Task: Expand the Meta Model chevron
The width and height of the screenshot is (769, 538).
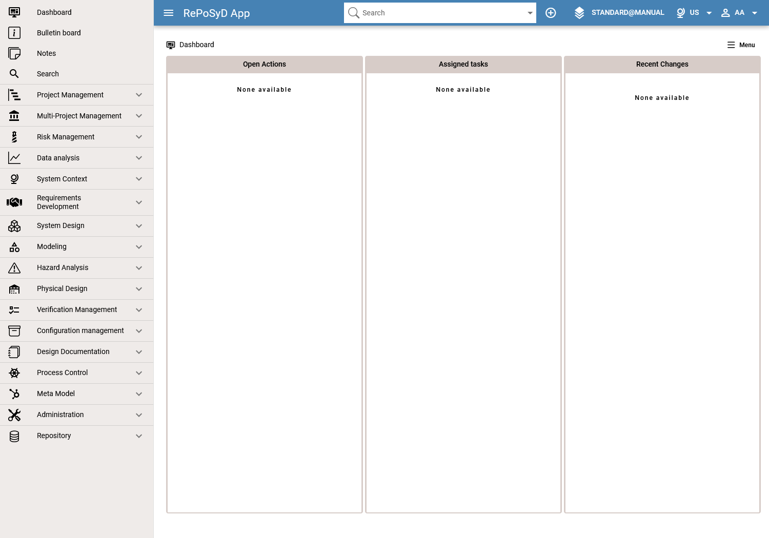Action: (x=139, y=394)
